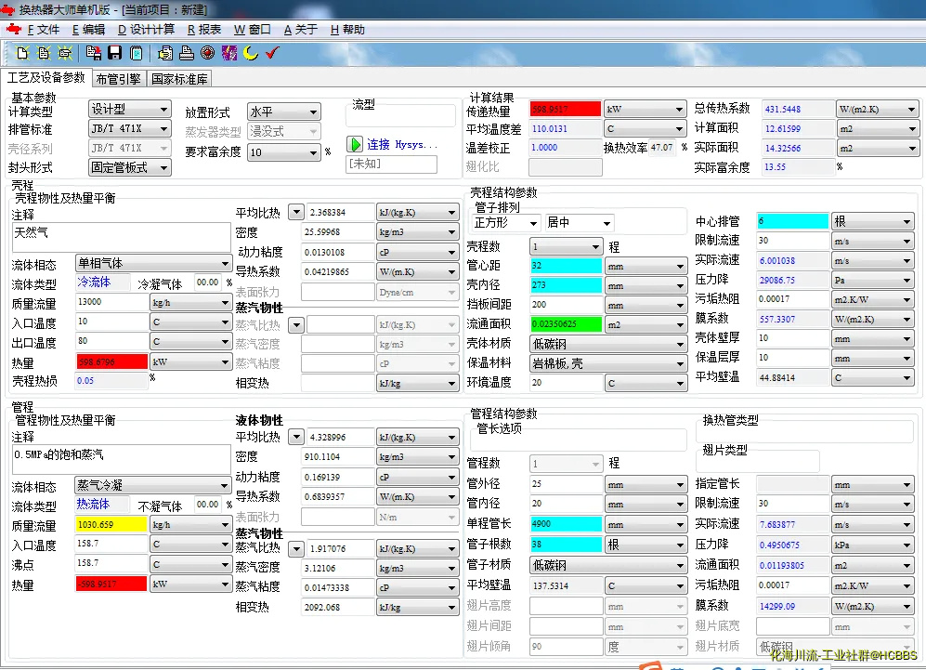Click the print preview toolbar icon

pos(165,53)
